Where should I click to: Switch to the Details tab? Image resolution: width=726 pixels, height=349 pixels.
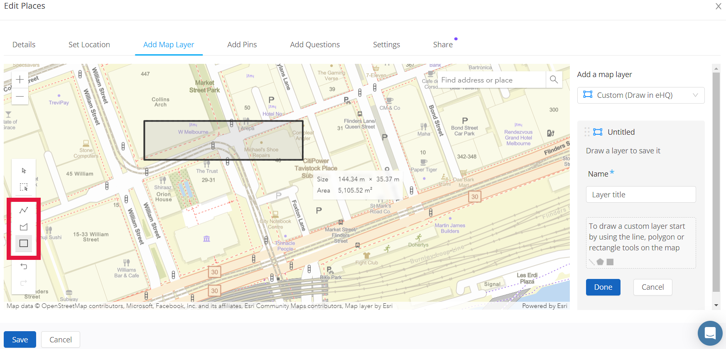24,45
